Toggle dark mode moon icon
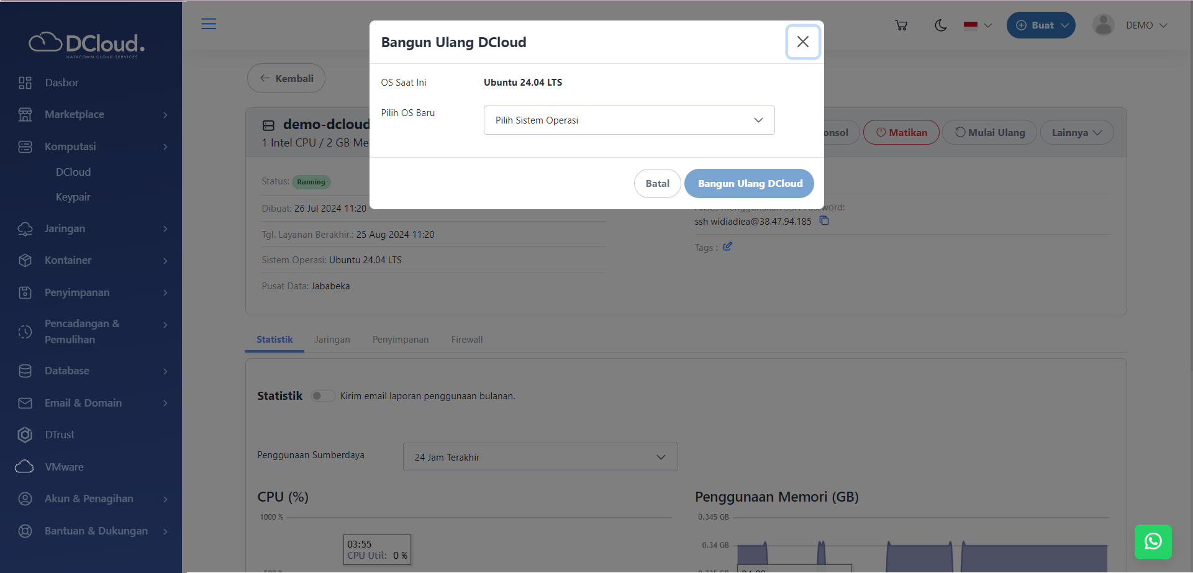 point(941,25)
